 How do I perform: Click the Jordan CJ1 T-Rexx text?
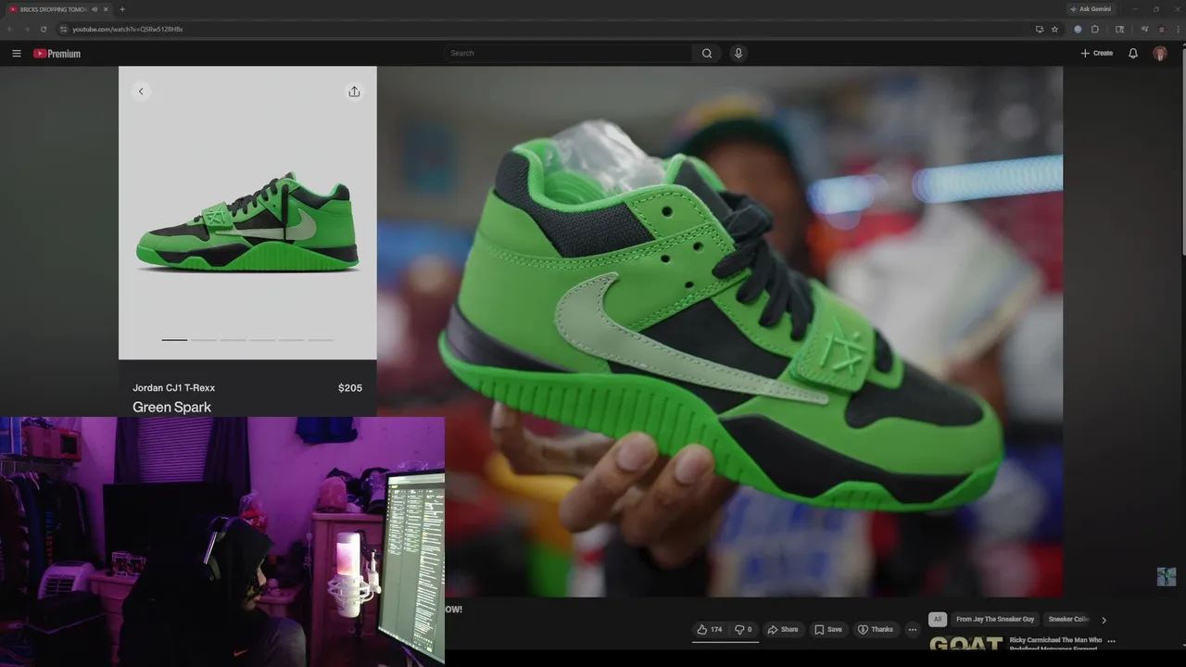pos(173,388)
